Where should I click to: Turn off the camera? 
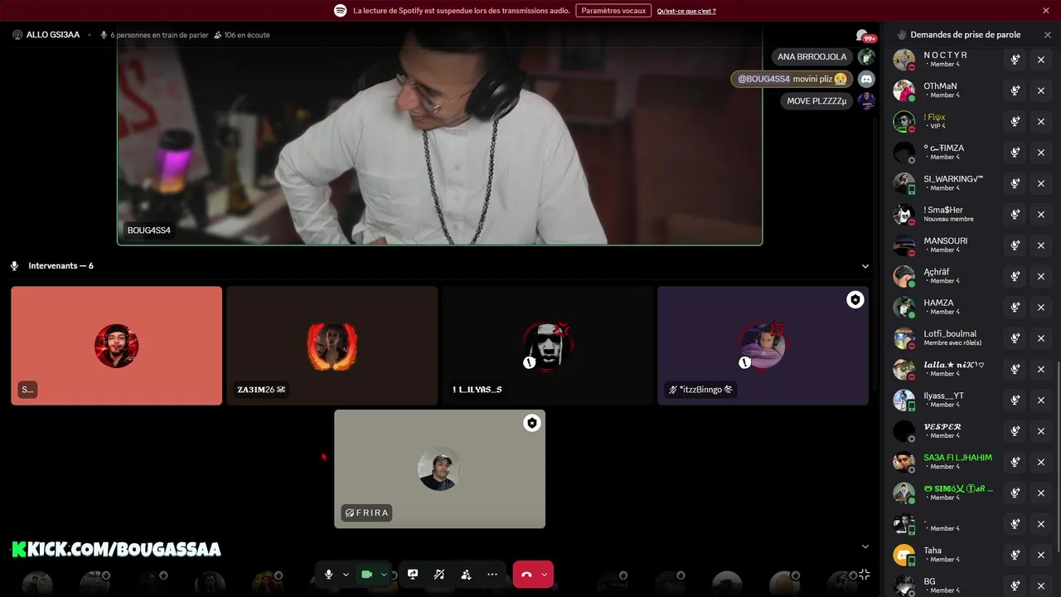pos(366,575)
